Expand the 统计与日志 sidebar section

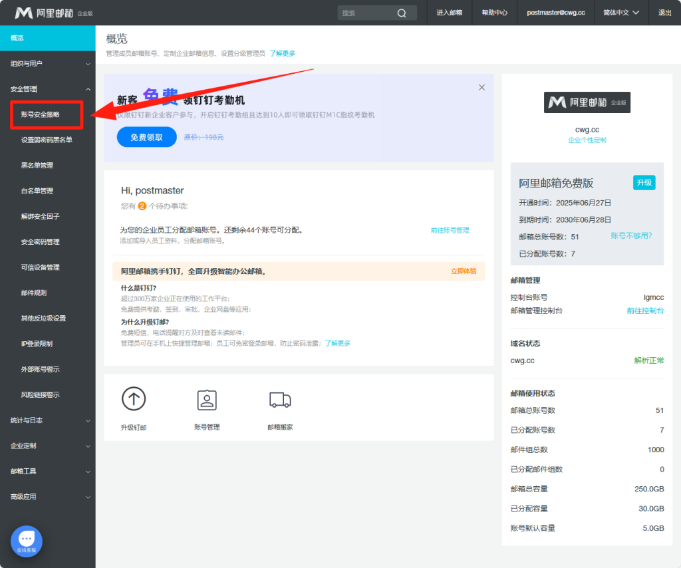[x=48, y=420]
